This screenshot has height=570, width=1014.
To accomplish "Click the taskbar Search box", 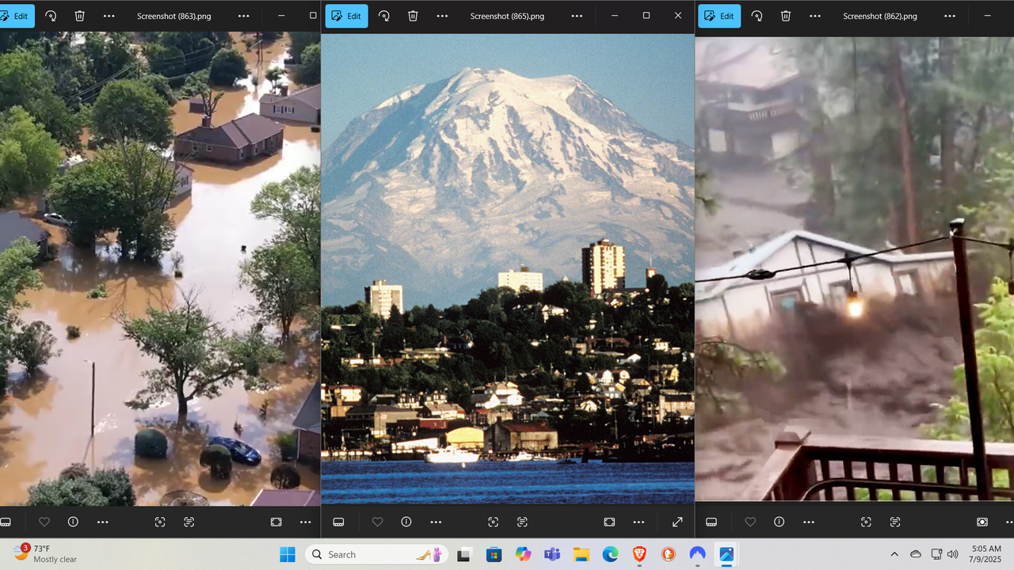I will pyautogui.click(x=364, y=554).
